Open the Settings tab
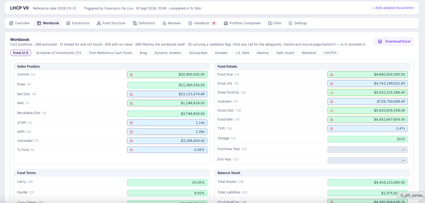This screenshot has width=425, height=203. click(x=297, y=23)
